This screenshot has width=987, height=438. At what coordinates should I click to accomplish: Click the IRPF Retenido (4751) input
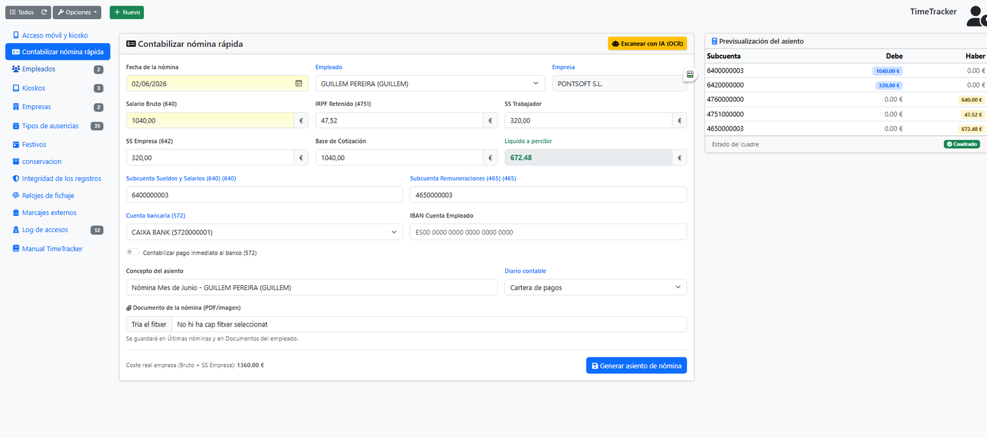[399, 120]
